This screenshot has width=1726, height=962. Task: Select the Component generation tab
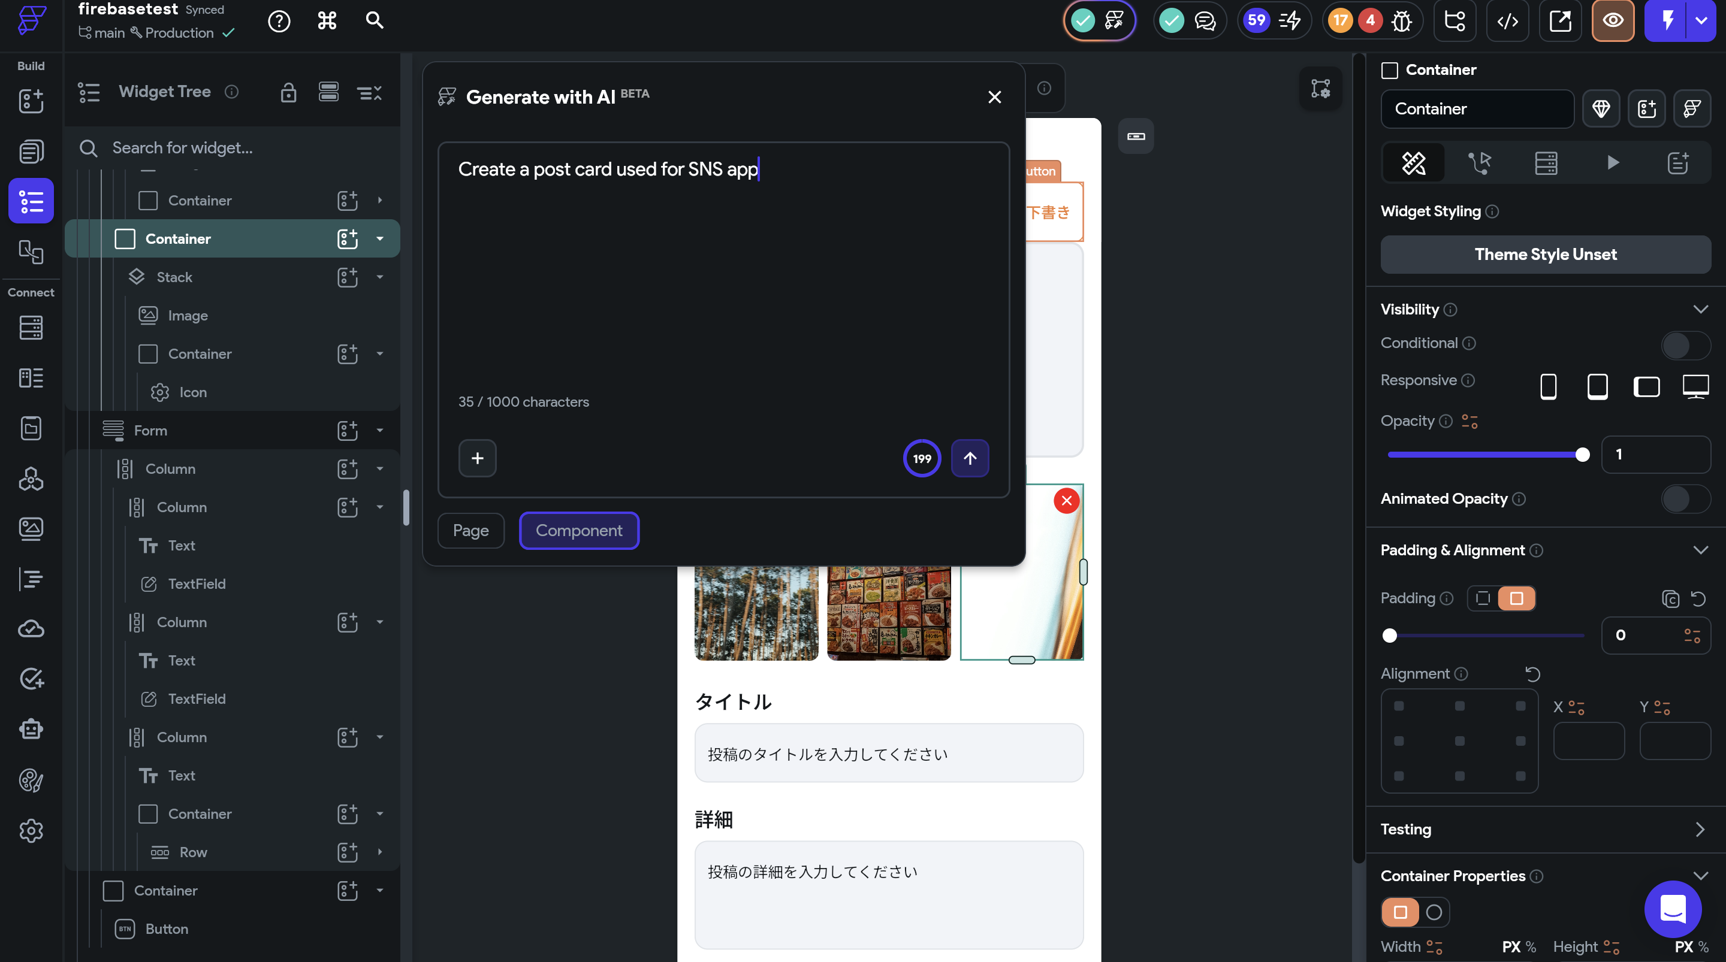pyautogui.click(x=578, y=531)
